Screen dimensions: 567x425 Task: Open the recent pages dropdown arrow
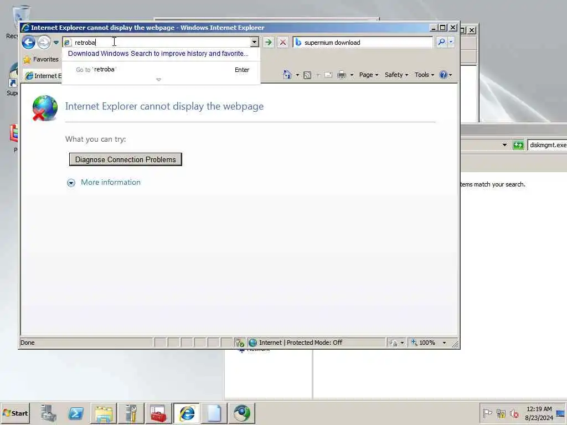(x=56, y=42)
